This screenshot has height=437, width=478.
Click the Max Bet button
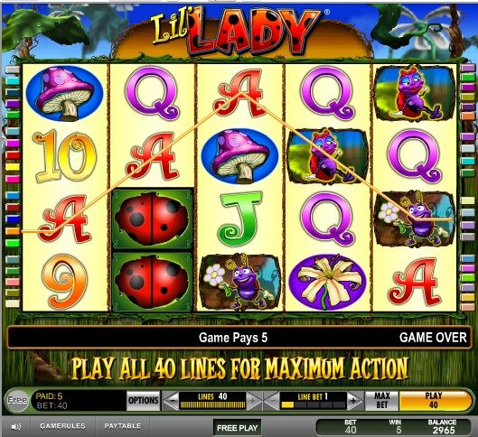point(381,401)
